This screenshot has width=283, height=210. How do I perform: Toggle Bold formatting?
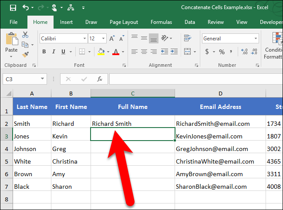point(44,52)
